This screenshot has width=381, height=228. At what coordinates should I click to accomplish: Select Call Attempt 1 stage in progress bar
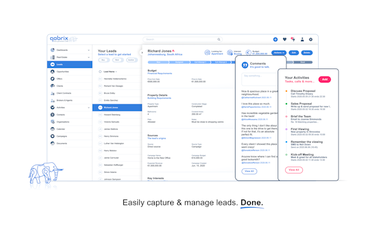200,62
